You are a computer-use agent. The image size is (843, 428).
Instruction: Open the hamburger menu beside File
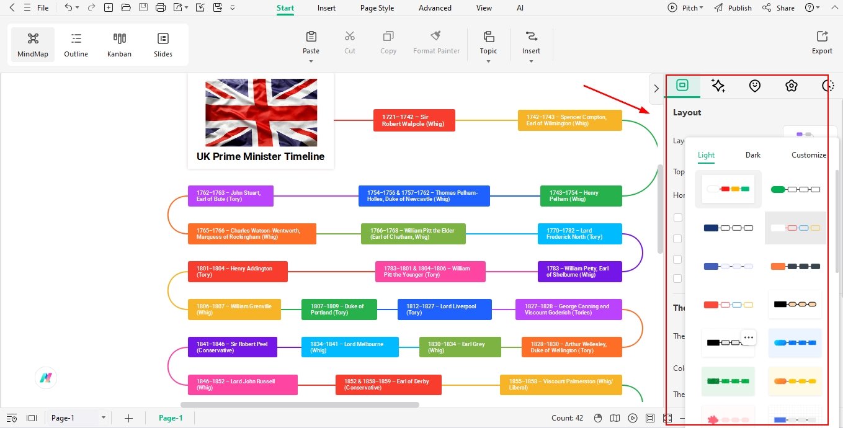[26, 8]
